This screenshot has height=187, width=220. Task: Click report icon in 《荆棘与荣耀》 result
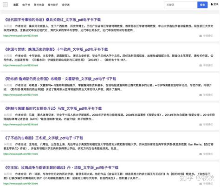click(x=201, y=125)
